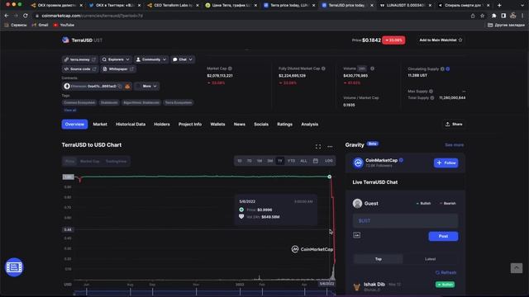Open a new browser tab
This screenshot has height=297, width=529.
[499, 5]
